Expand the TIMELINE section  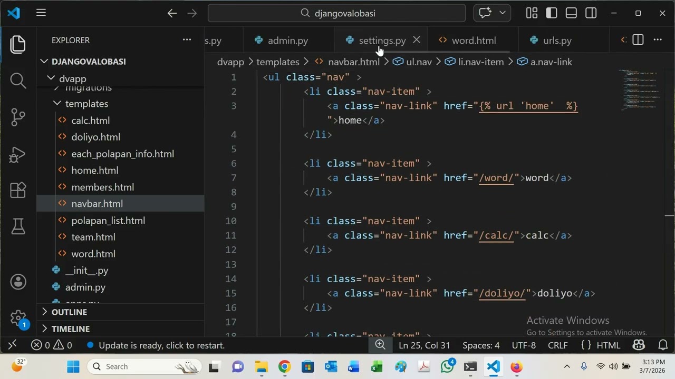[120, 329]
